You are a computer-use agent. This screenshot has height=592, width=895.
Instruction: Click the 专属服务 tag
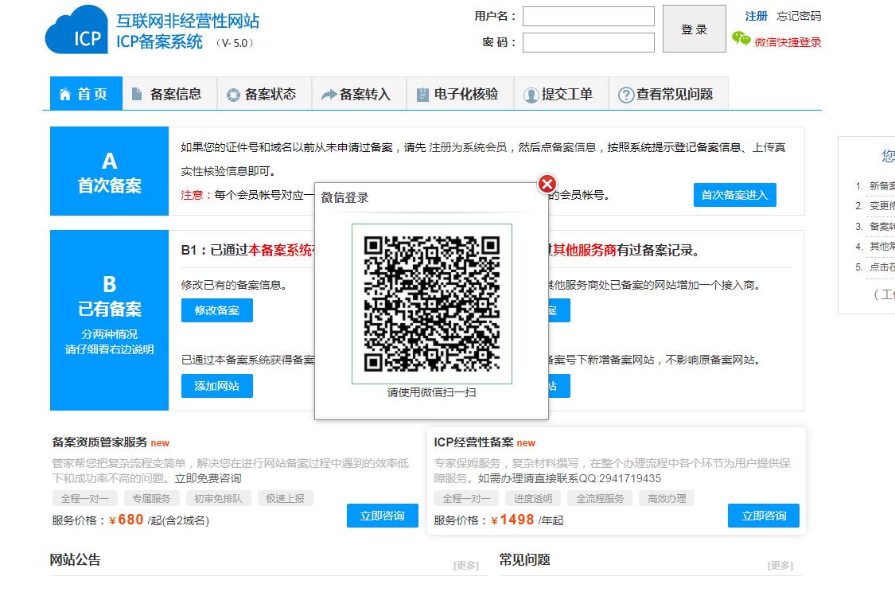click(x=151, y=498)
